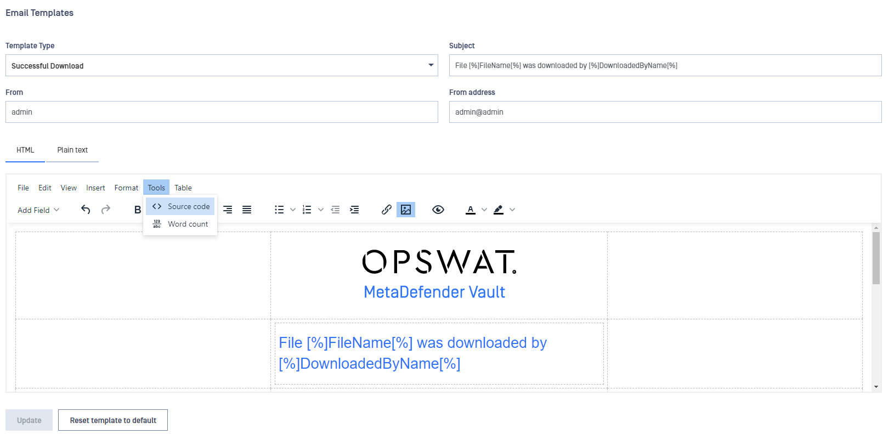
Task: Justify the text alignment
Action: pyautogui.click(x=247, y=210)
